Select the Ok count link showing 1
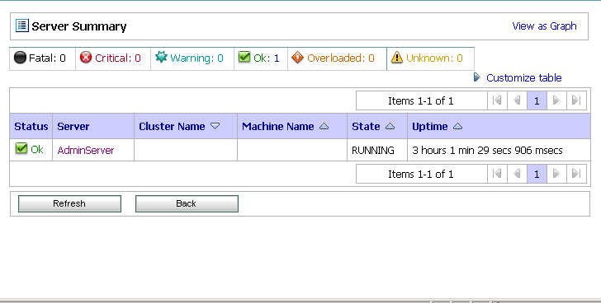Screen dimensions: 601x303 tap(277, 58)
